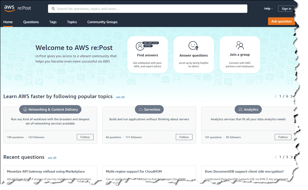Select the Networking & Content Delivery topic badge
Viewport: 308px width, 190px height.
tap(50, 109)
